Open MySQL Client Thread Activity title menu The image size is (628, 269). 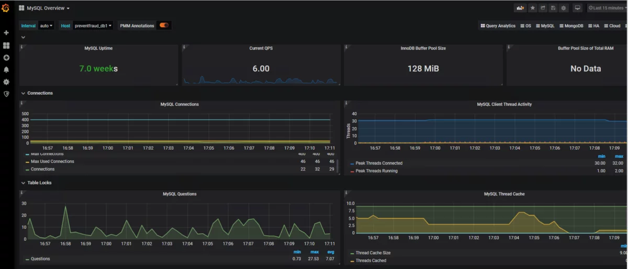click(x=504, y=104)
